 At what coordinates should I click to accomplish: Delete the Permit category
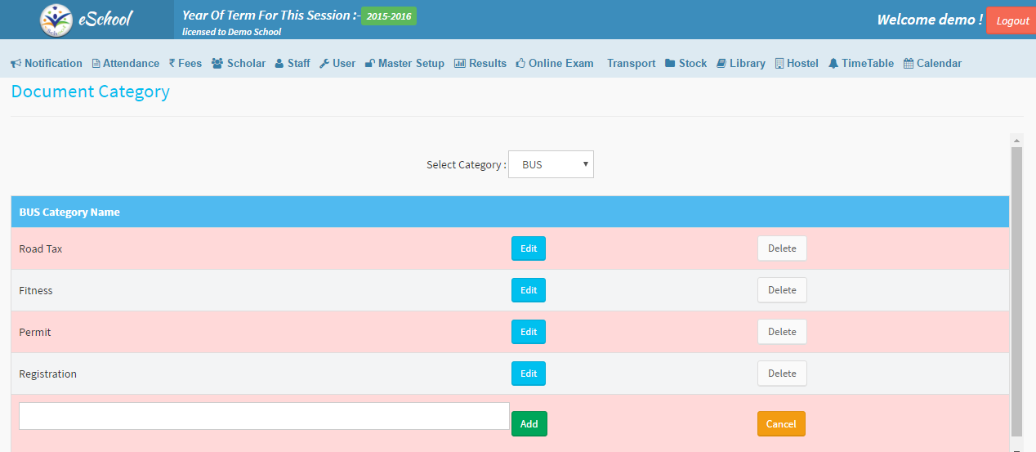782,332
